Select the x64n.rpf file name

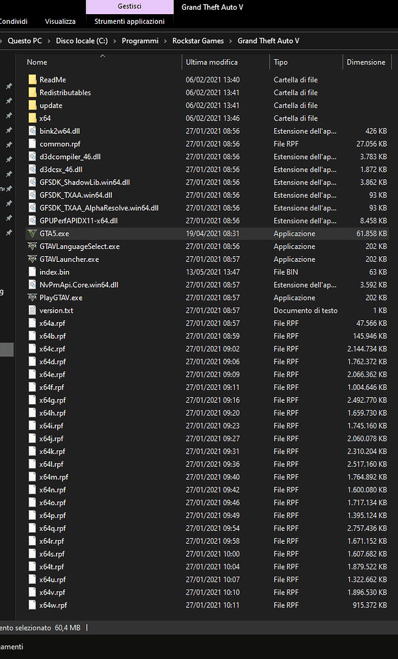53,490
